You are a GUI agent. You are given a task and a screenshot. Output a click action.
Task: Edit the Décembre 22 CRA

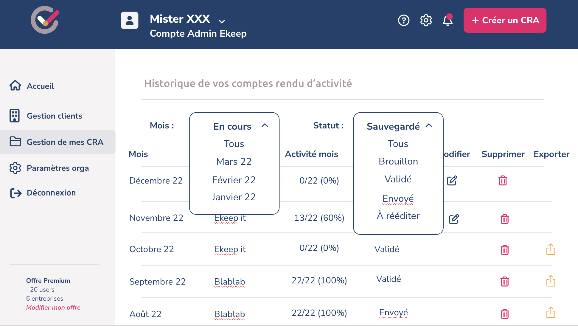click(x=452, y=180)
